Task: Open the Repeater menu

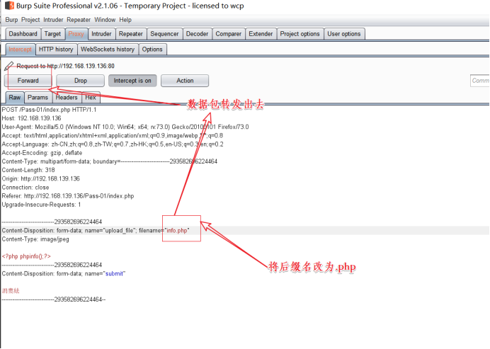Action: point(79,20)
